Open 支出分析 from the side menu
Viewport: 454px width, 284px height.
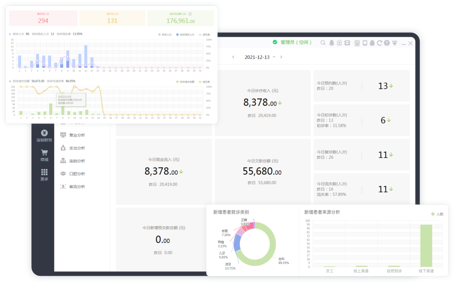pos(77,148)
